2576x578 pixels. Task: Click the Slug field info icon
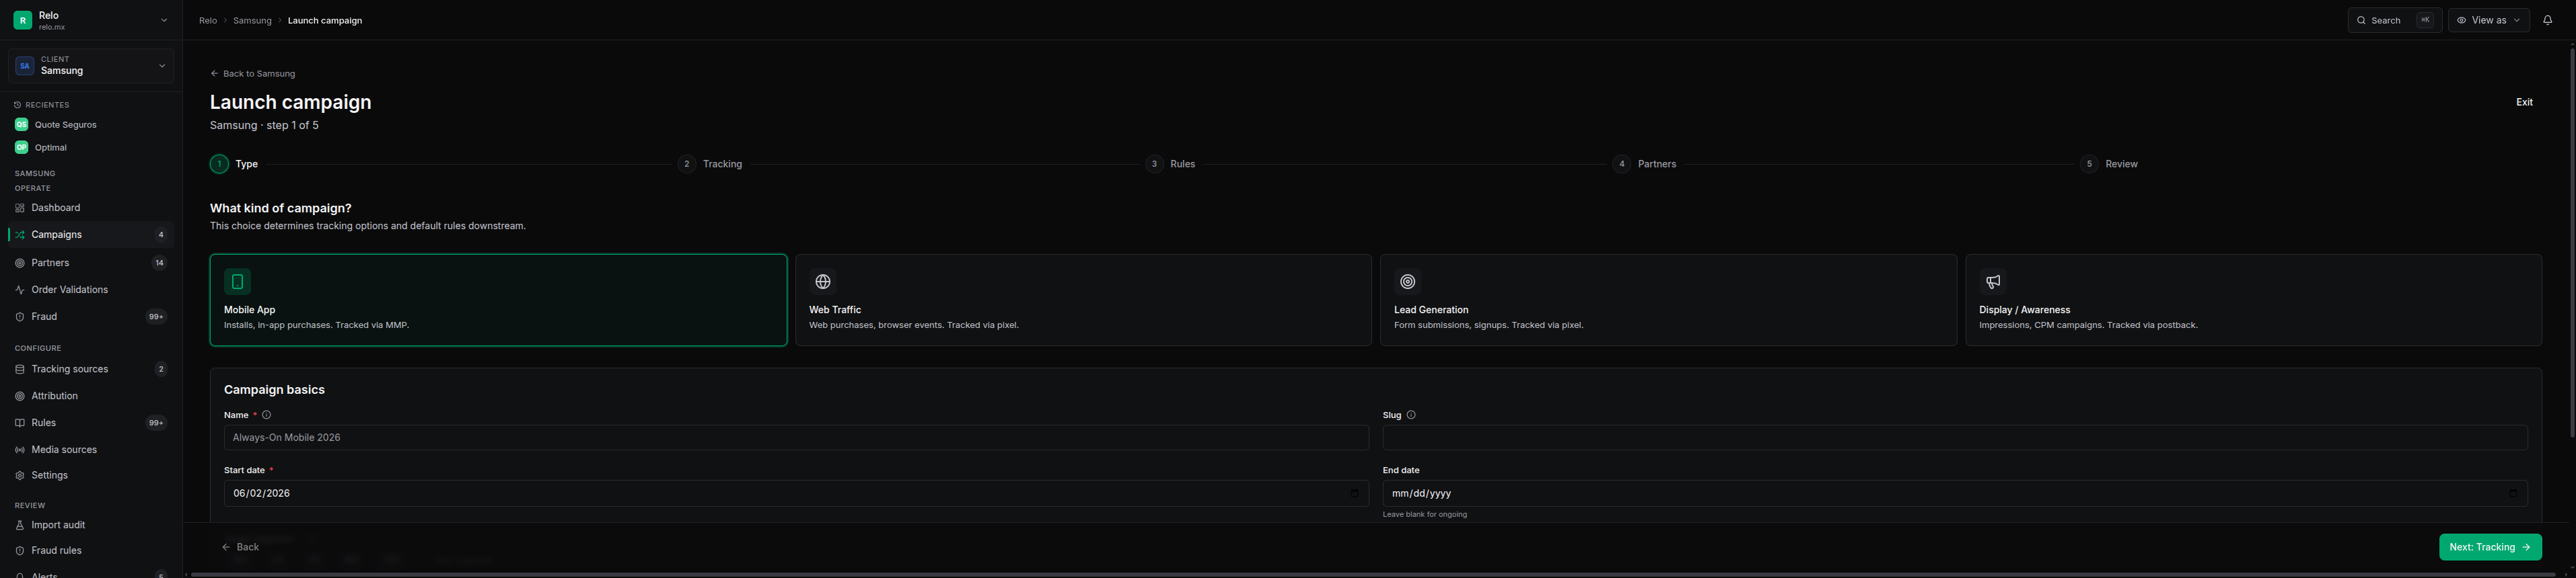[1411, 415]
